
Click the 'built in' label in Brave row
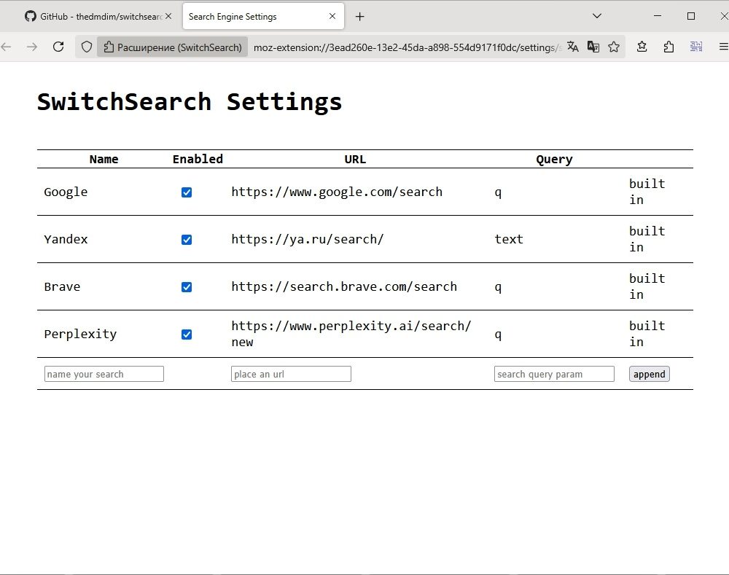tap(647, 287)
